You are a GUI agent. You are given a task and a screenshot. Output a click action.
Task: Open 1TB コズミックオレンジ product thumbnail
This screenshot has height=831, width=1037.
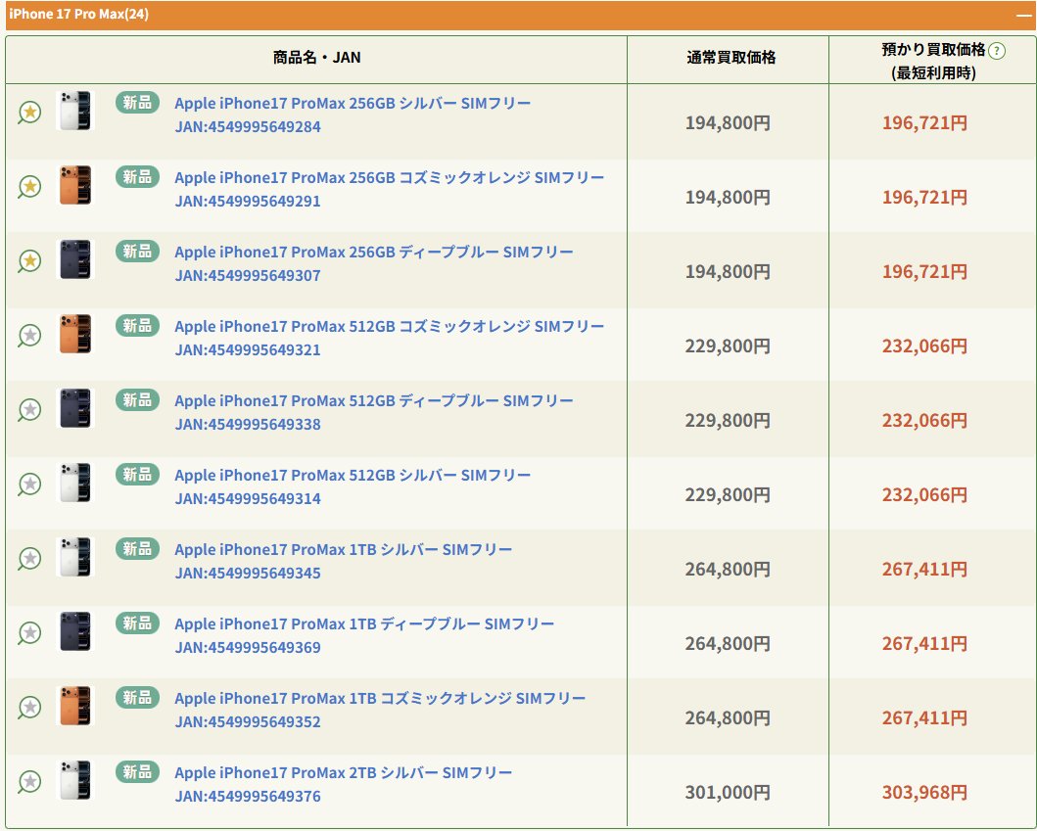pyautogui.click(x=75, y=706)
